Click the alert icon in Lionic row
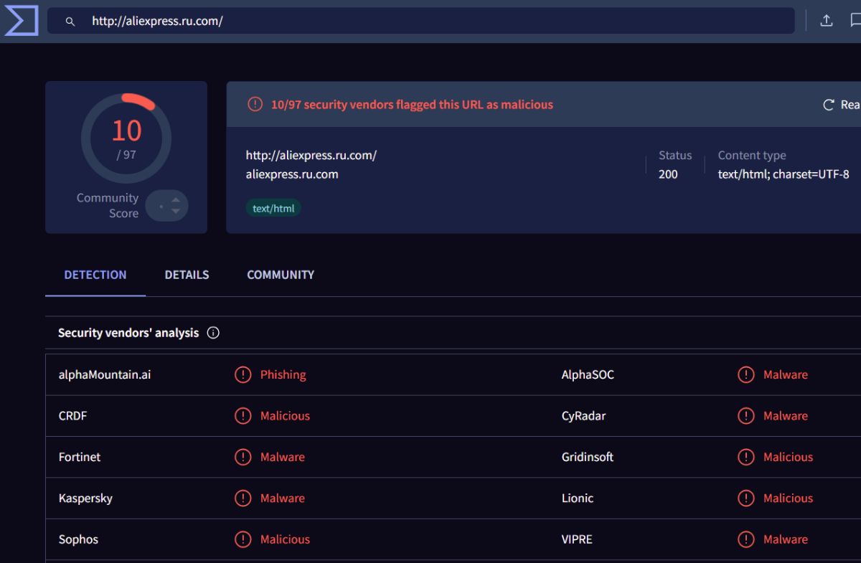The width and height of the screenshot is (861, 563). pos(746,498)
